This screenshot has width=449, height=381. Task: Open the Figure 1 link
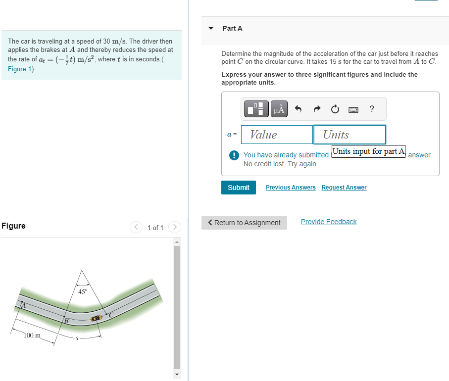pos(19,69)
